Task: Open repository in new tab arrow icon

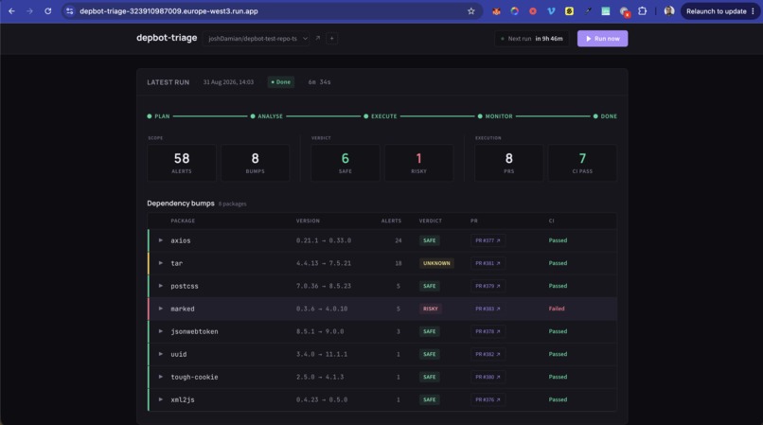Action: [318, 39]
